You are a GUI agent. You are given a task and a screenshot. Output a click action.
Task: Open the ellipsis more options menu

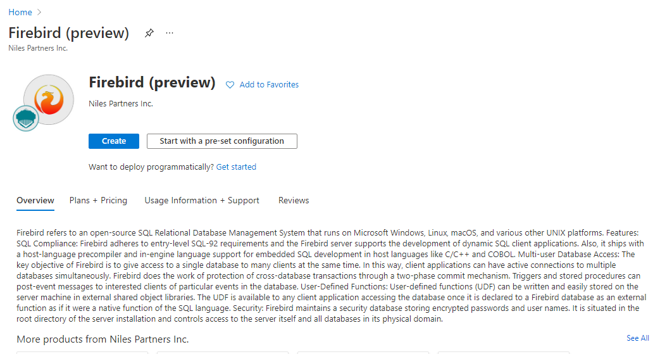pyautogui.click(x=170, y=33)
